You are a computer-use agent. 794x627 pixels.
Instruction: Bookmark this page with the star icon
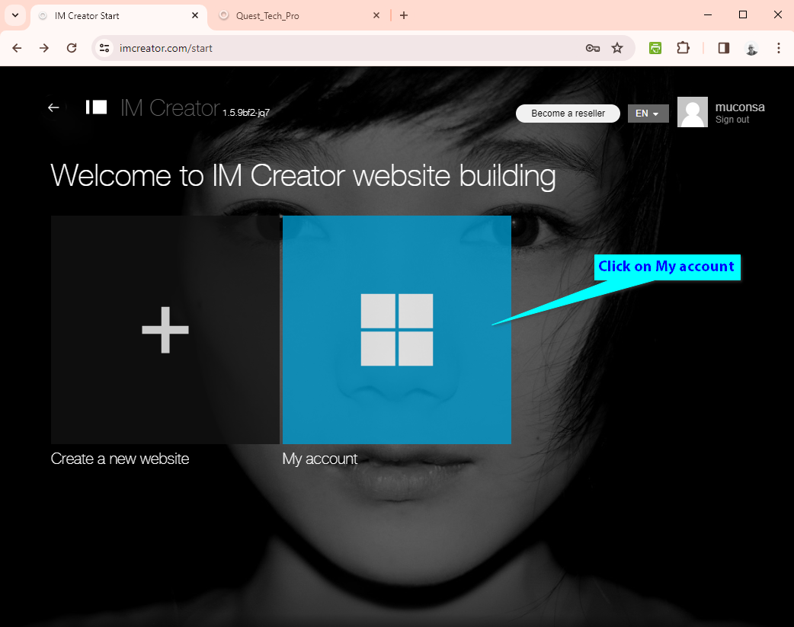click(617, 48)
